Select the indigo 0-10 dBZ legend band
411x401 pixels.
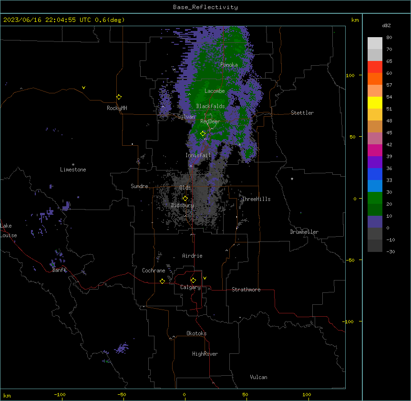[x=375, y=222]
